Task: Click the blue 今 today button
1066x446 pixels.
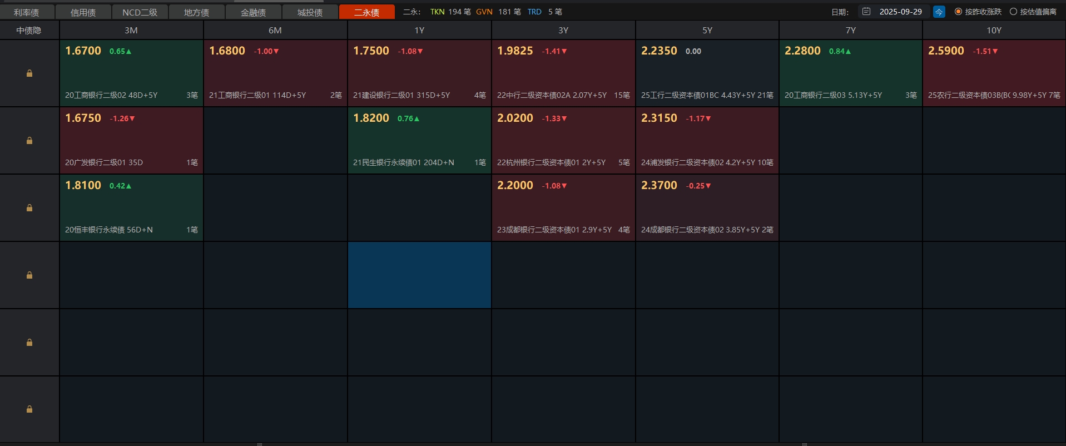Action: [x=939, y=12]
